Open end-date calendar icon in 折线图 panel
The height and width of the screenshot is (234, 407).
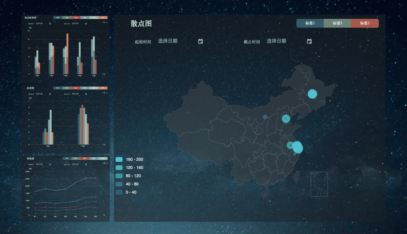click(86, 164)
